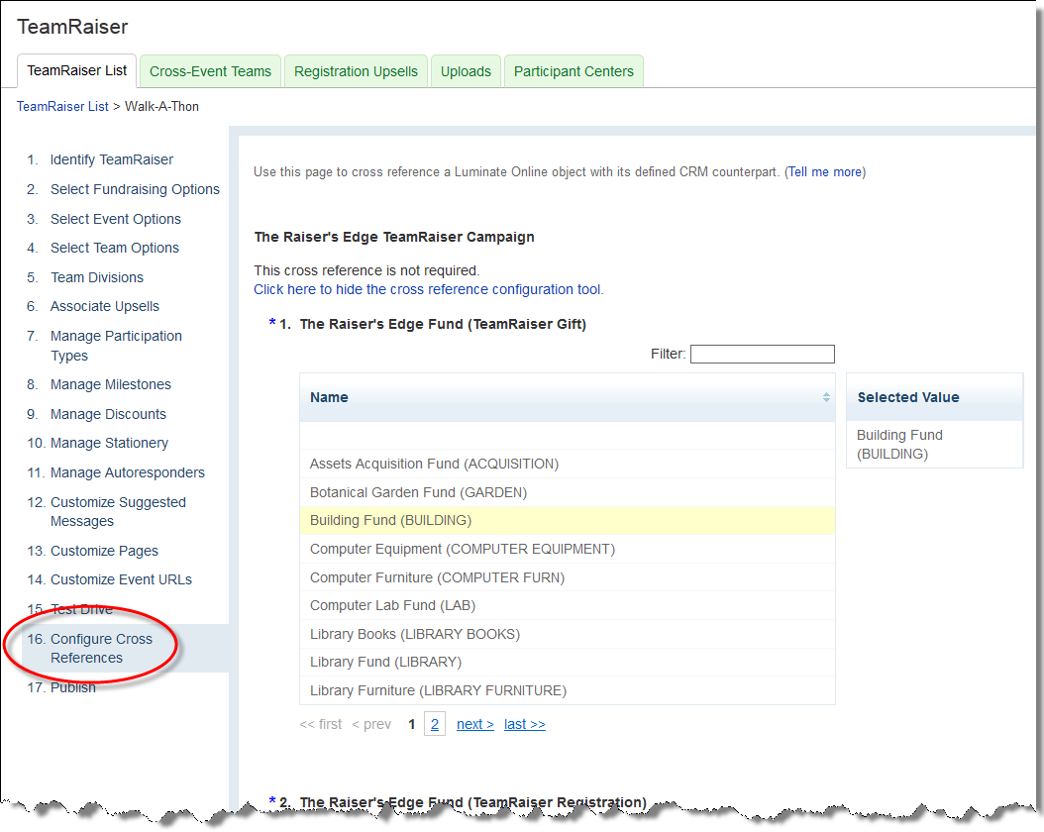The image size is (1044, 832).
Task: Sort the list by the Name column
Action: click(826, 397)
